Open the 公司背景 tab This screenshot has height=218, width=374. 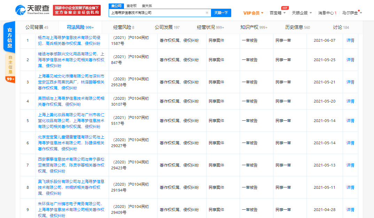coord(37,27)
